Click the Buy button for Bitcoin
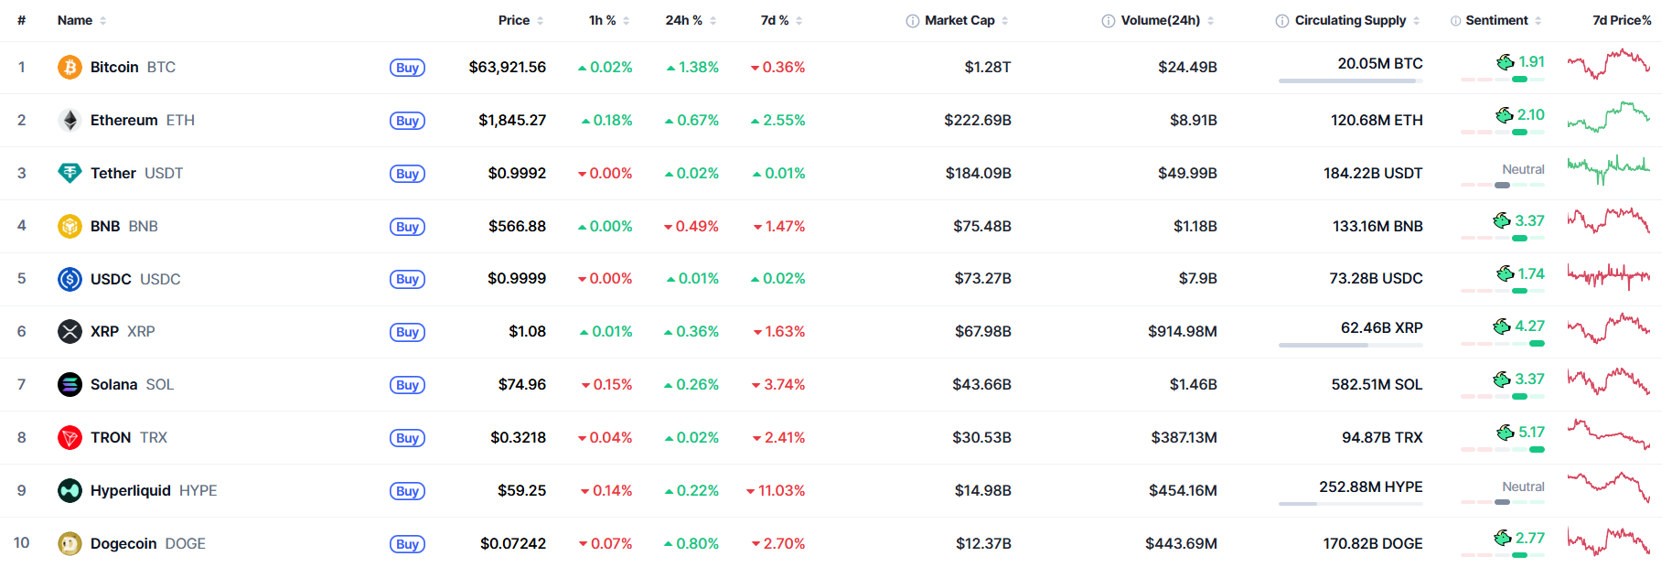The height and width of the screenshot is (567, 1672). click(x=407, y=68)
